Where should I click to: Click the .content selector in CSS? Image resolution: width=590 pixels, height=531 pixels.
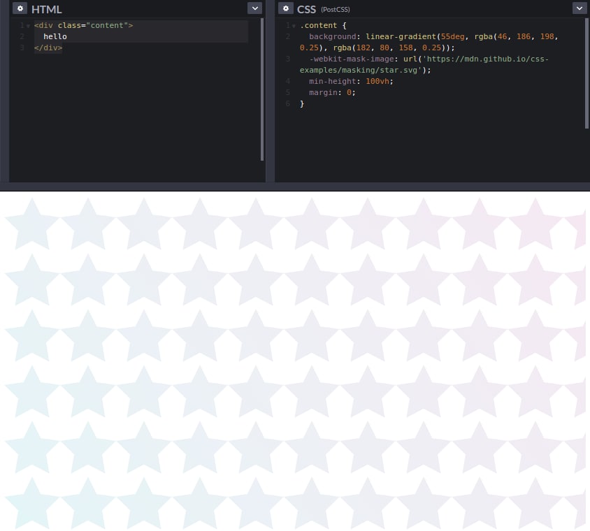pos(318,25)
